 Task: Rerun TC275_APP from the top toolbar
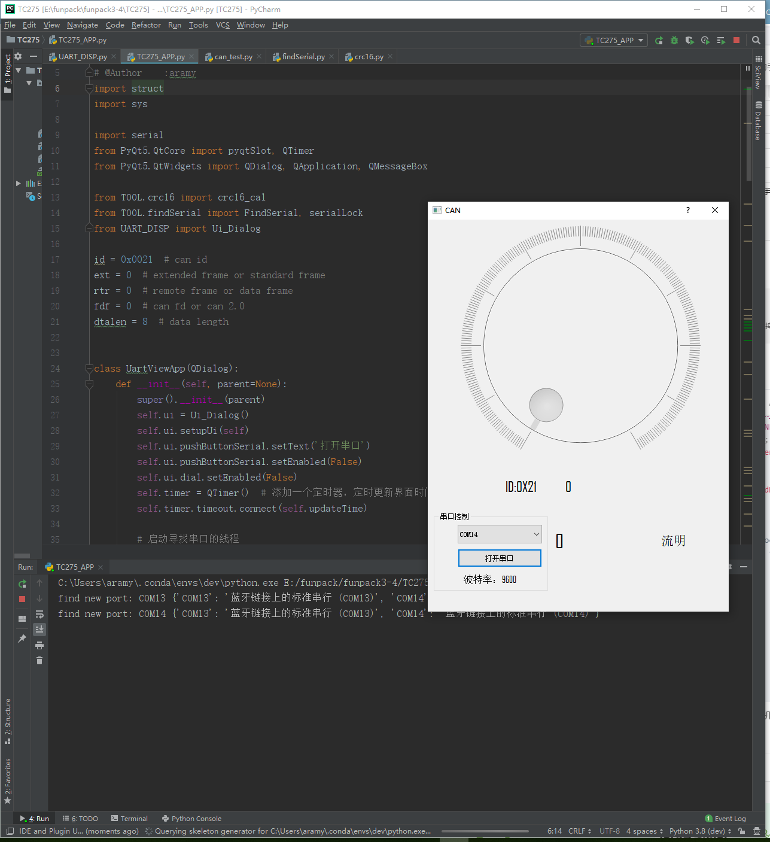[659, 40]
